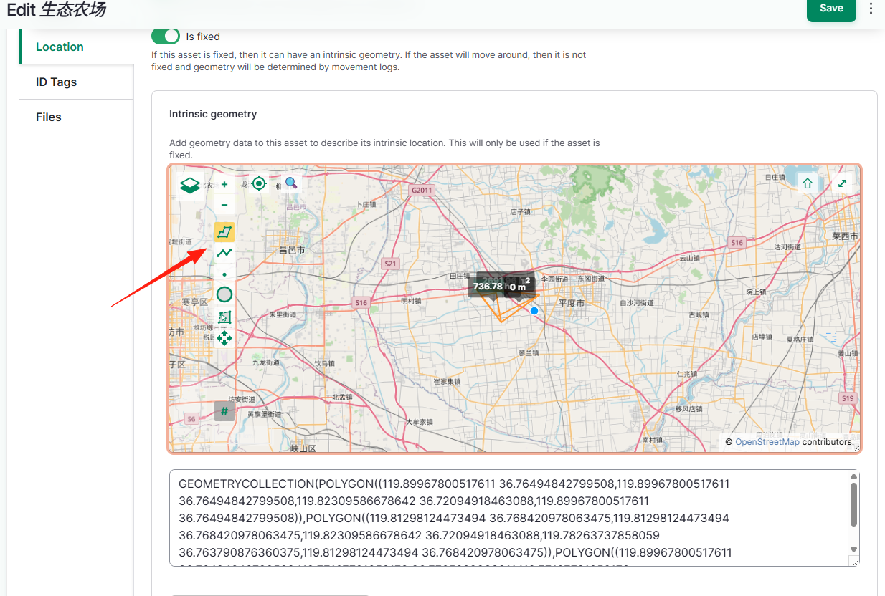Select the draw circle tool
The image size is (885, 596).
[x=224, y=295]
